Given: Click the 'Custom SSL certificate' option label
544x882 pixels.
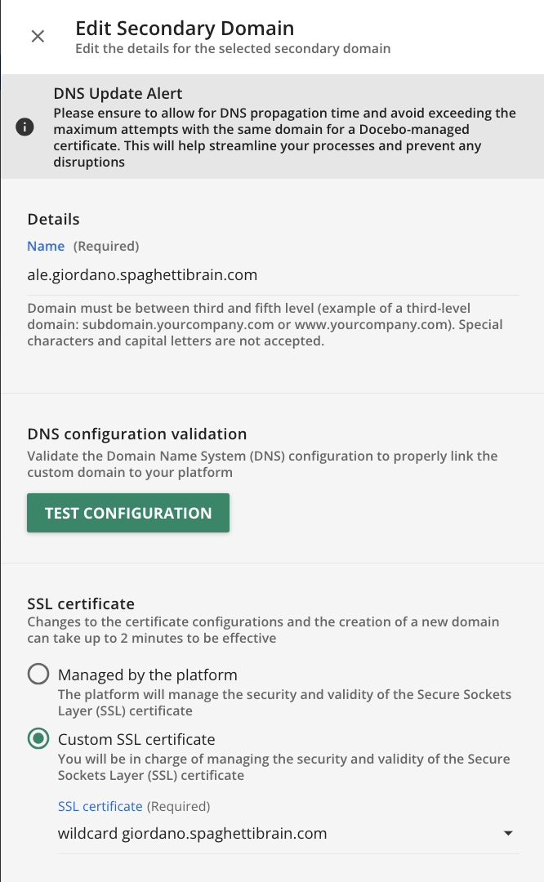Looking at the screenshot, I should point(136,740).
